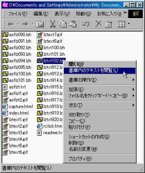This screenshot has width=145, height=173.
Task: Open the ファイル(F) menu
Action: click(x=18, y=14)
